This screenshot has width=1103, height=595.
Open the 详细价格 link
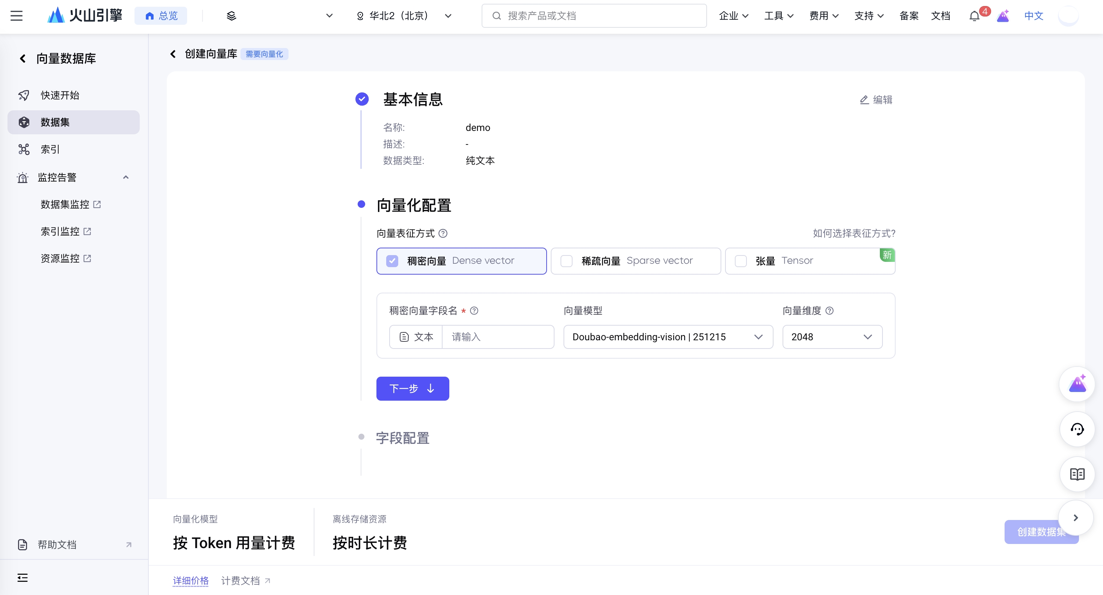(x=190, y=580)
